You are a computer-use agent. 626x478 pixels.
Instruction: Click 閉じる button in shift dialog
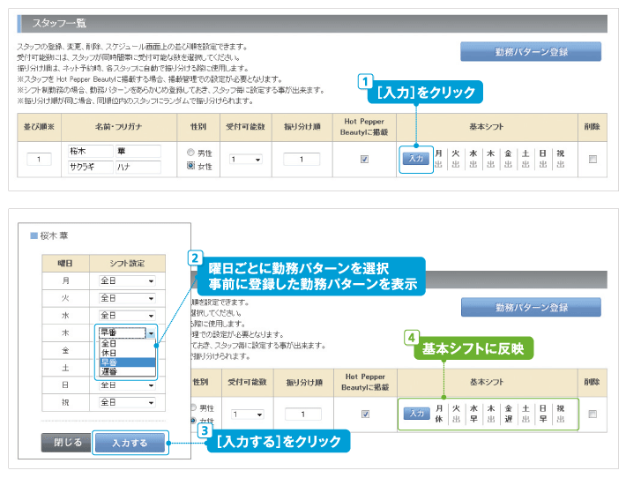[x=66, y=442]
